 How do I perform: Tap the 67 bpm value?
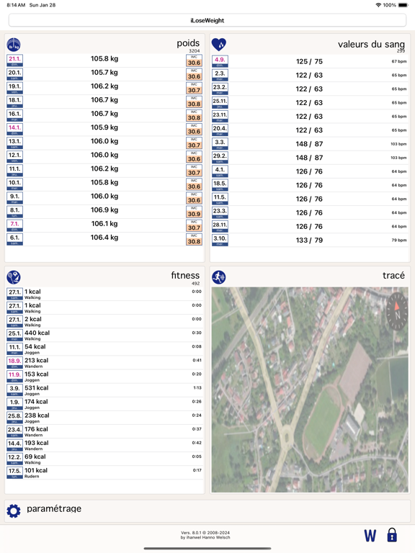tap(398, 61)
